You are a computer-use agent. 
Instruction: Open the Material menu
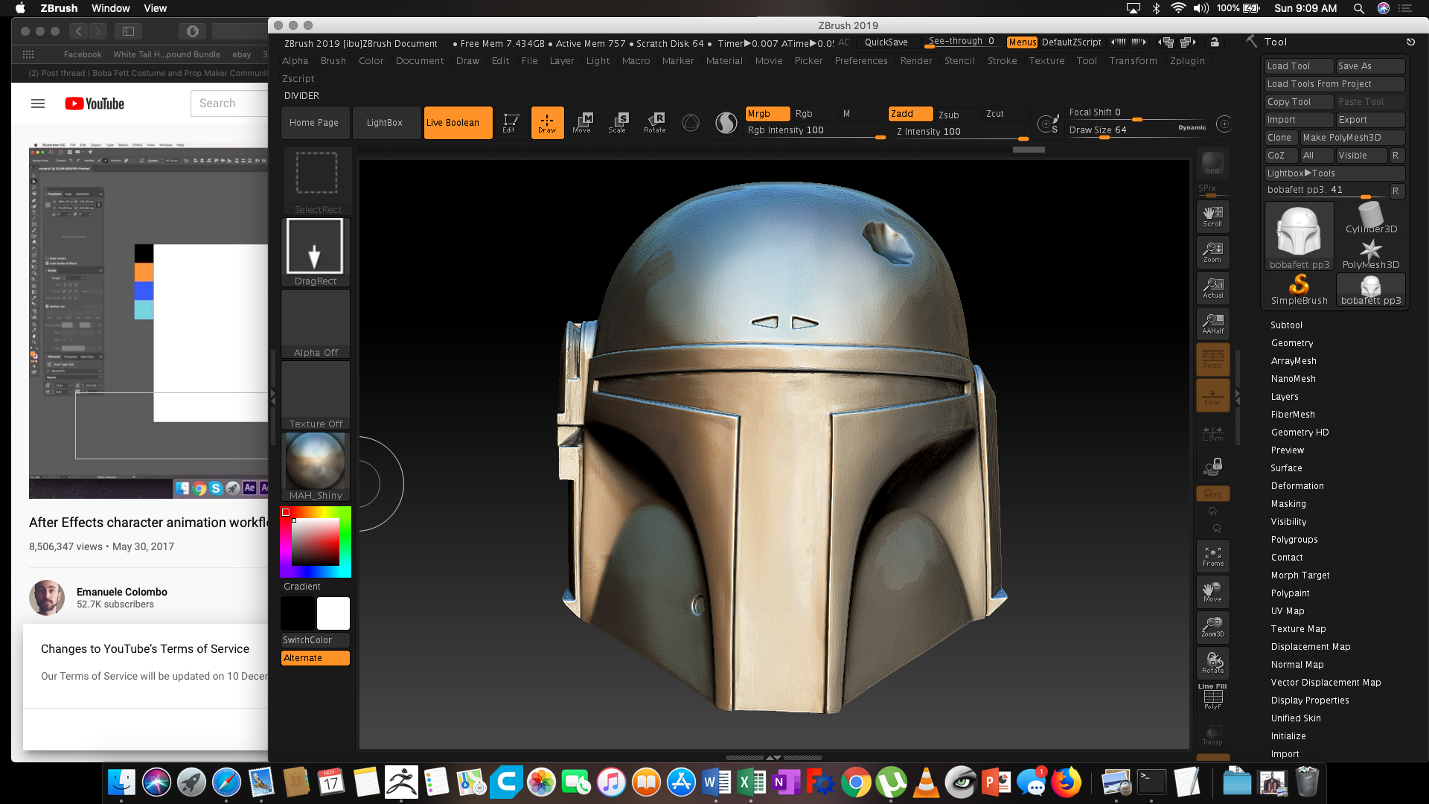[724, 61]
